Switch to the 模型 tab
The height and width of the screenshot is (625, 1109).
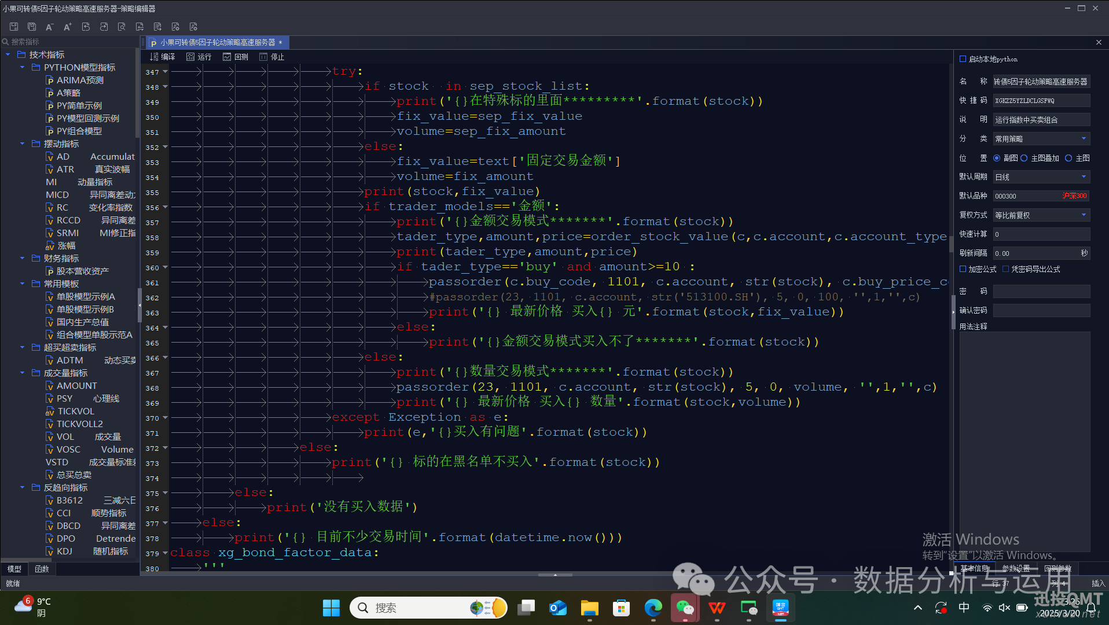14,569
